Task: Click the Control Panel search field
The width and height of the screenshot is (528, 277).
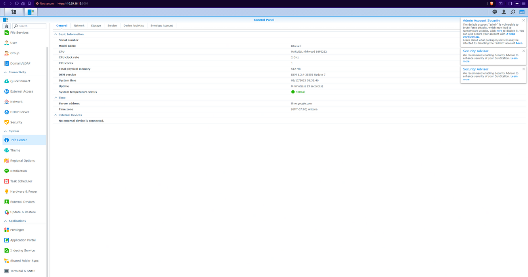Action: (x=29, y=26)
